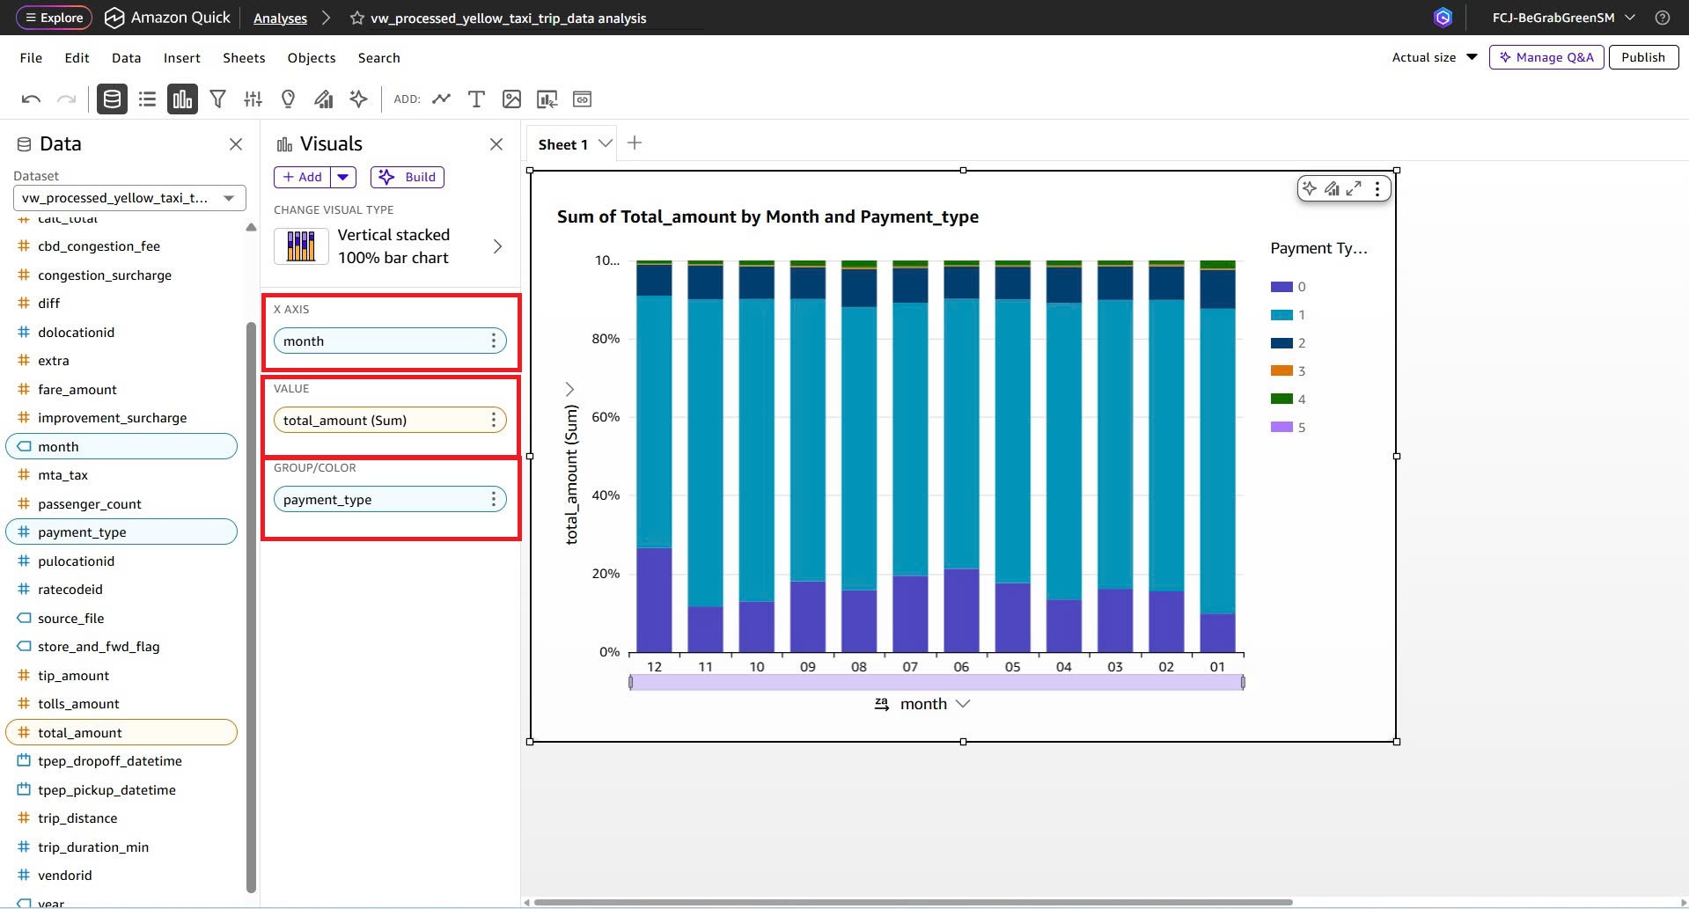Open the filter funnel icon
This screenshot has height=909, width=1689.
pos(217,99)
